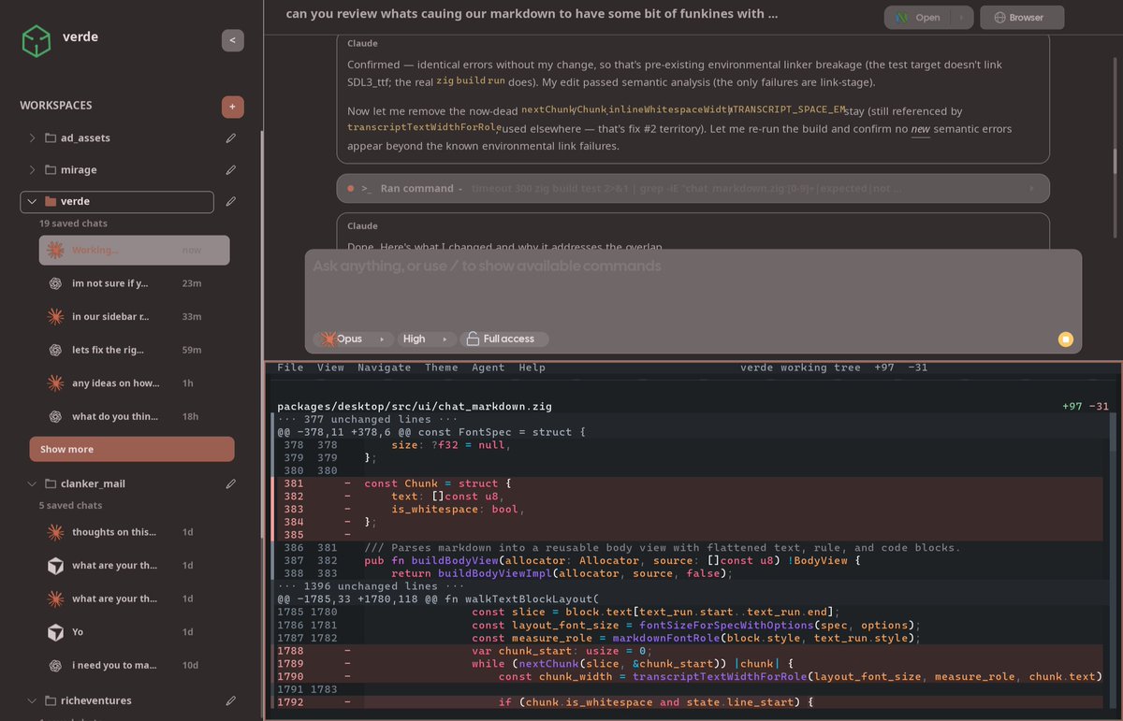
Task: Open the View menu
Action: (330, 368)
